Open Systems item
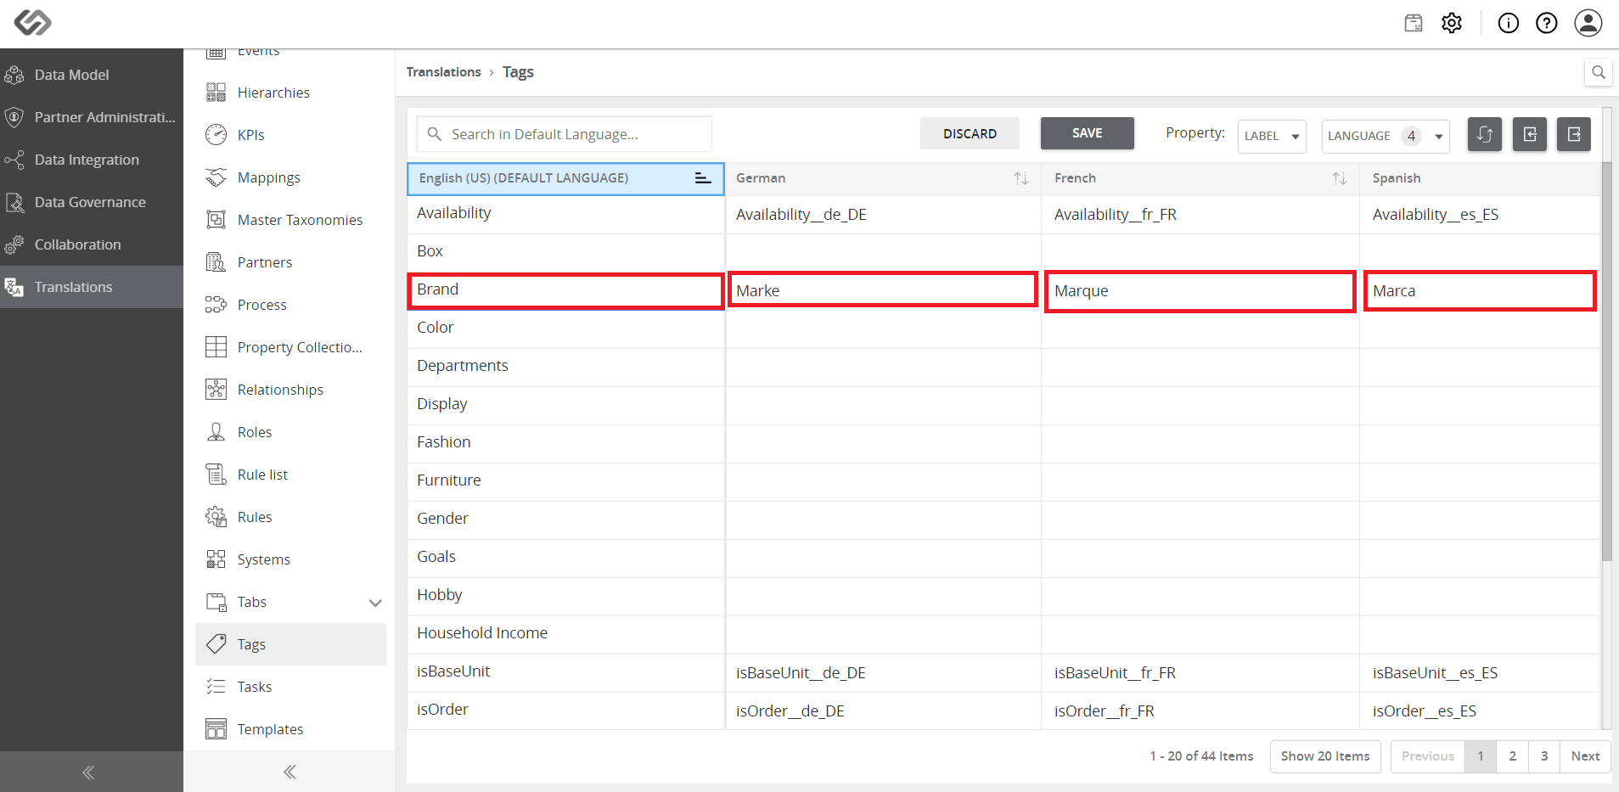The image size is (1619, 792). 290,559
